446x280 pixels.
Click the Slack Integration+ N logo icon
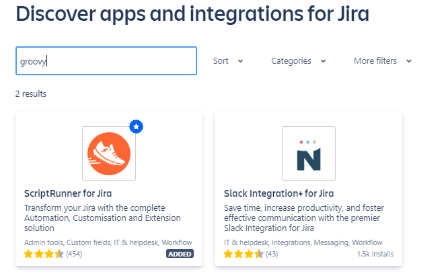pos(309,153)
